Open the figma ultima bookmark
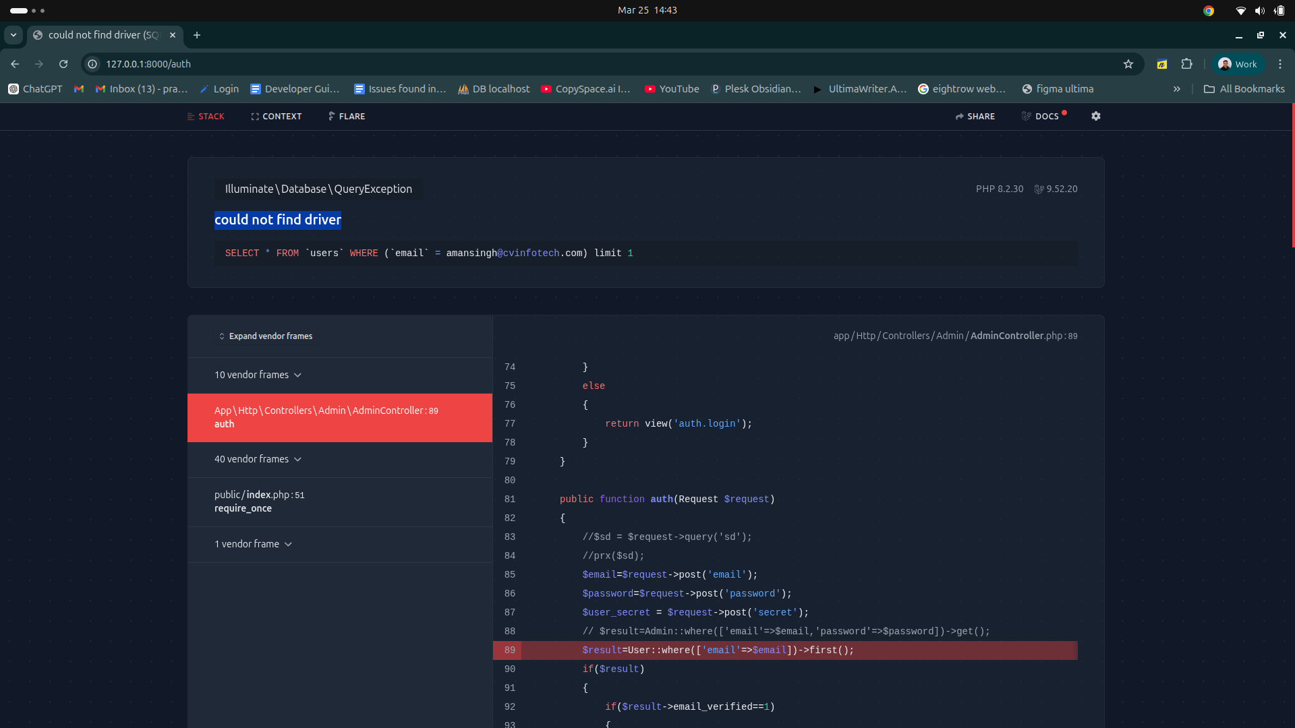The width and height of the screenshot is (1295, 728). [1058, 89]
